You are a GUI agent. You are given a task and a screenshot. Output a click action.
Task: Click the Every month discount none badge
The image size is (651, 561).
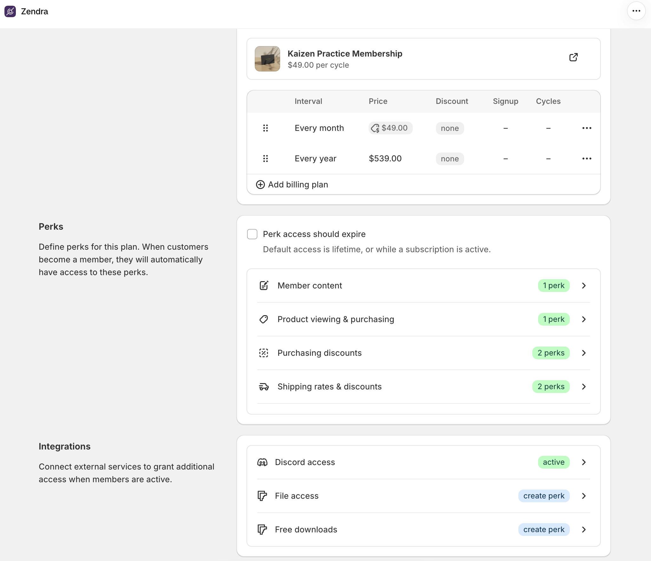point(450,128)
